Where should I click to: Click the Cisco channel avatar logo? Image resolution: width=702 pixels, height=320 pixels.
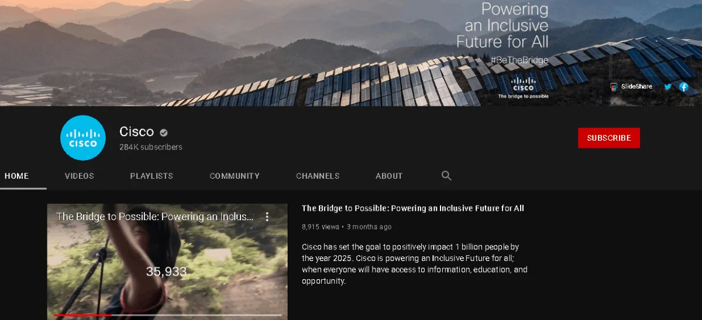[x=83, y=138]
